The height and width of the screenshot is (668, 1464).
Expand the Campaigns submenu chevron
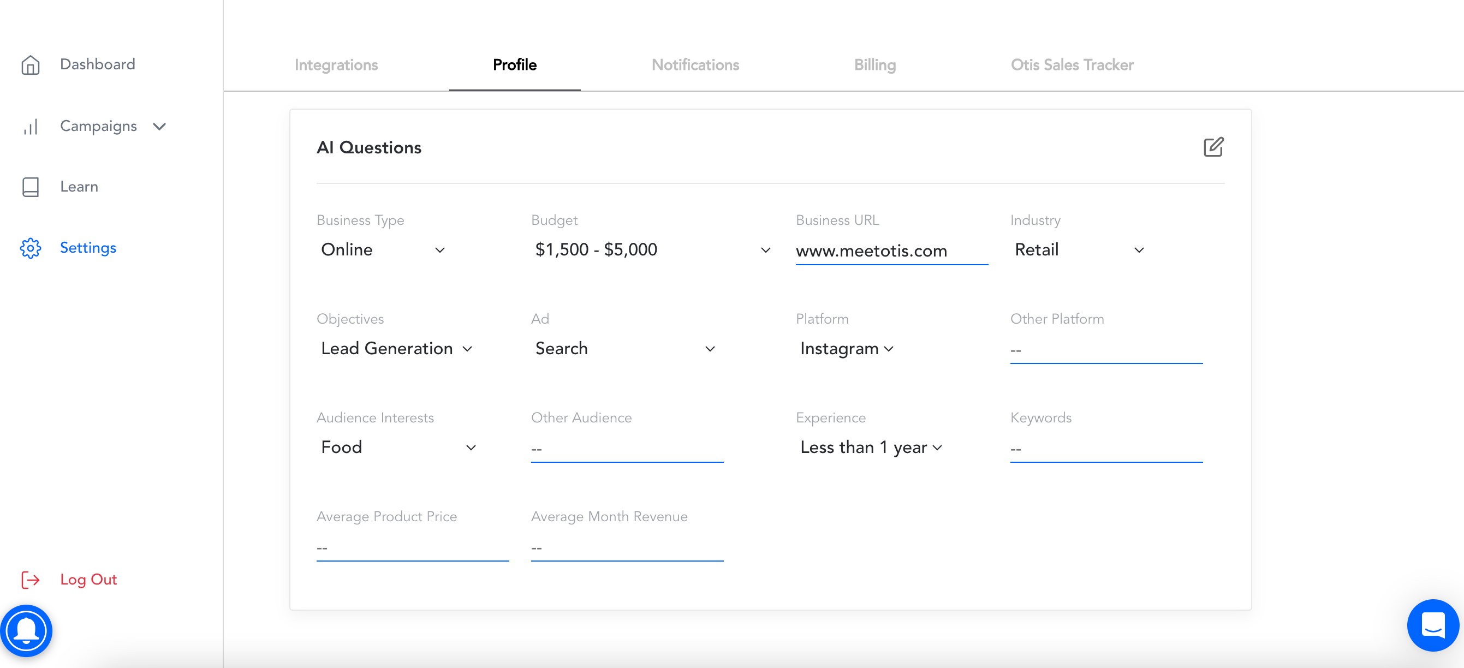tap(160, 126)
